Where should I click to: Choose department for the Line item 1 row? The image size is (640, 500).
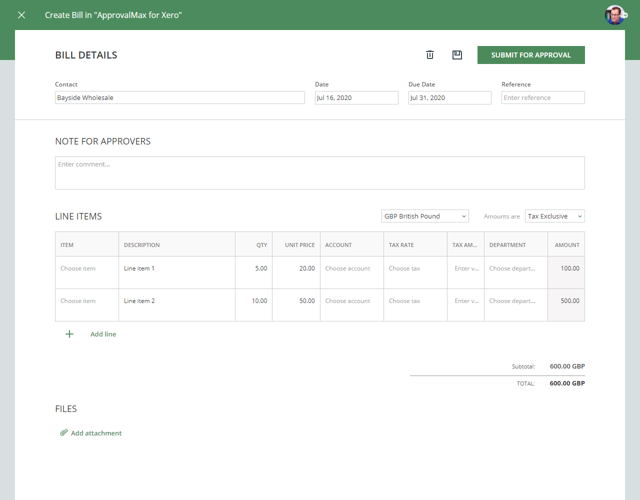point(516,272)
